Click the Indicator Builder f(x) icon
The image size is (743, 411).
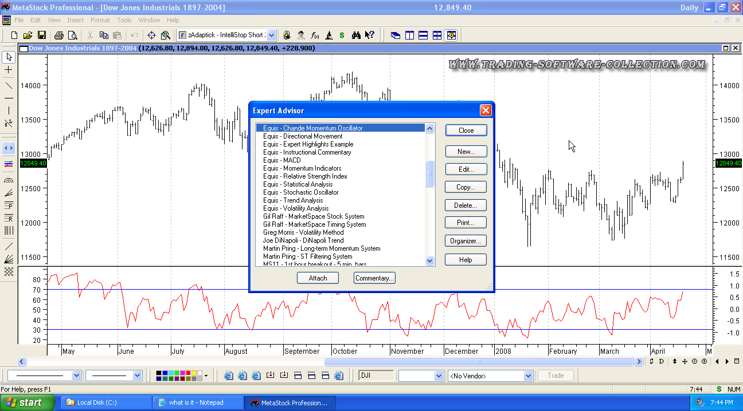click(314, 35)
